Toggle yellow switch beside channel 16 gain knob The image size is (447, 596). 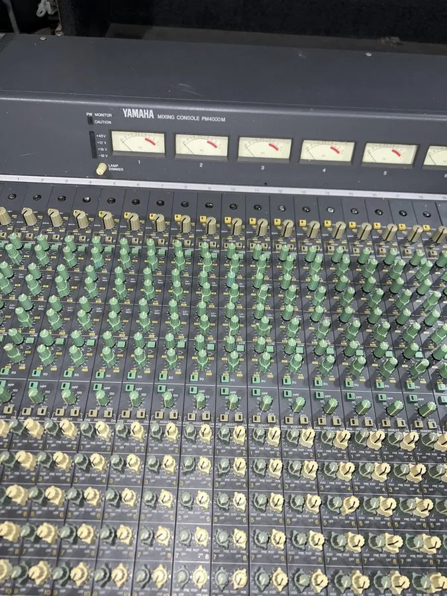click(x=377, y=226)
